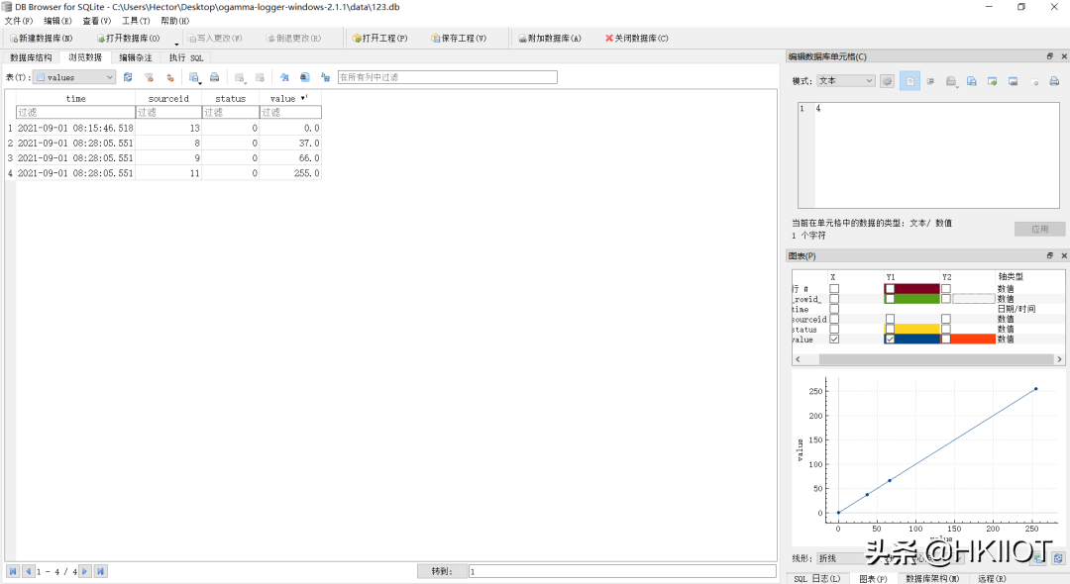Viewport: 1070px width, 584px height.
Task: Open the Tools (工具) menu
Action: point(136,21)
